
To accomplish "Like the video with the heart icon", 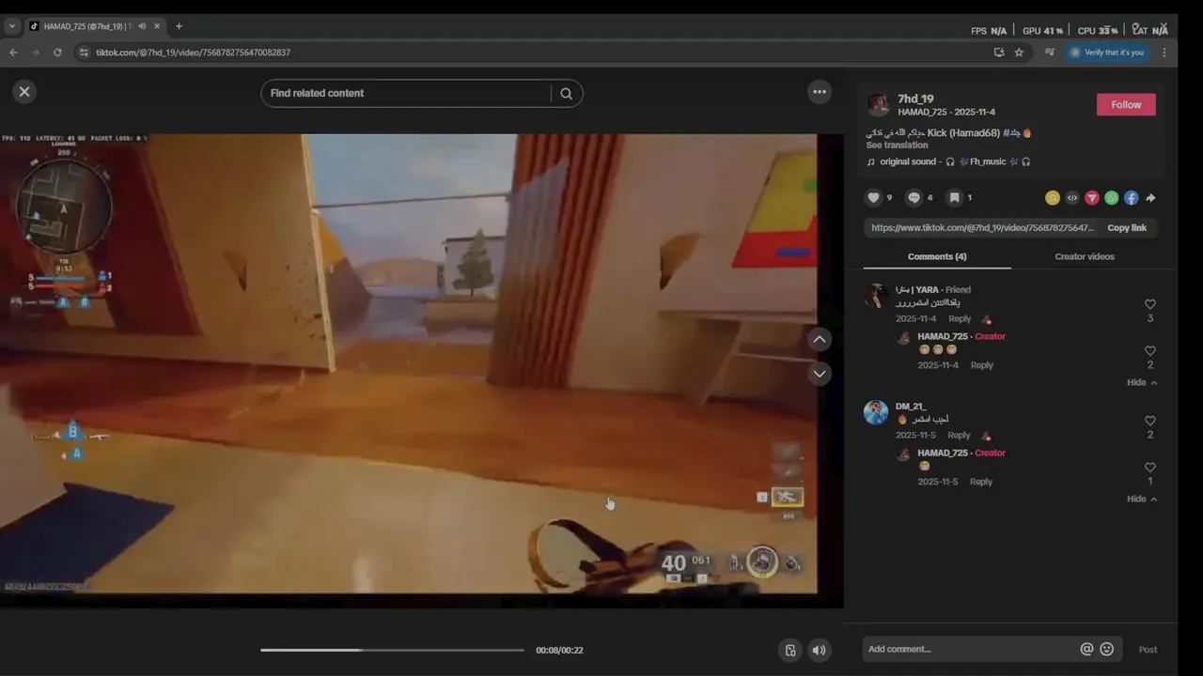I will 873,197.
